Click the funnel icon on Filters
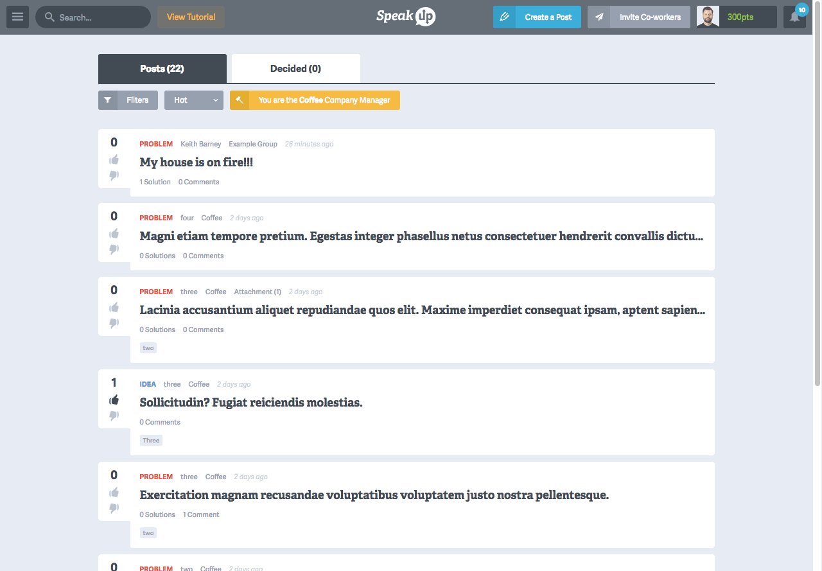The image size is (822, 571). 108,100
